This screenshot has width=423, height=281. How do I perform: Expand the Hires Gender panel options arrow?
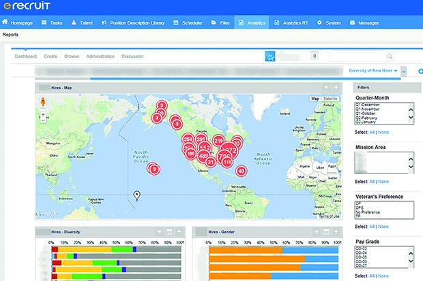pyautogui.click(x=315, y=233)
